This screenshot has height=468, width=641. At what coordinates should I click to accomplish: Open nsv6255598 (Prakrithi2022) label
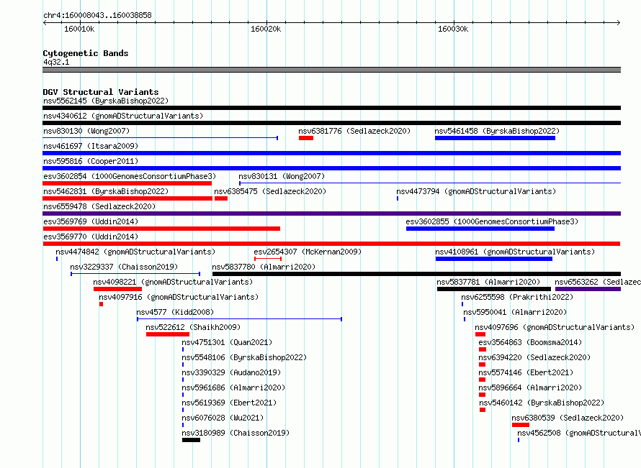coord(517,297)
